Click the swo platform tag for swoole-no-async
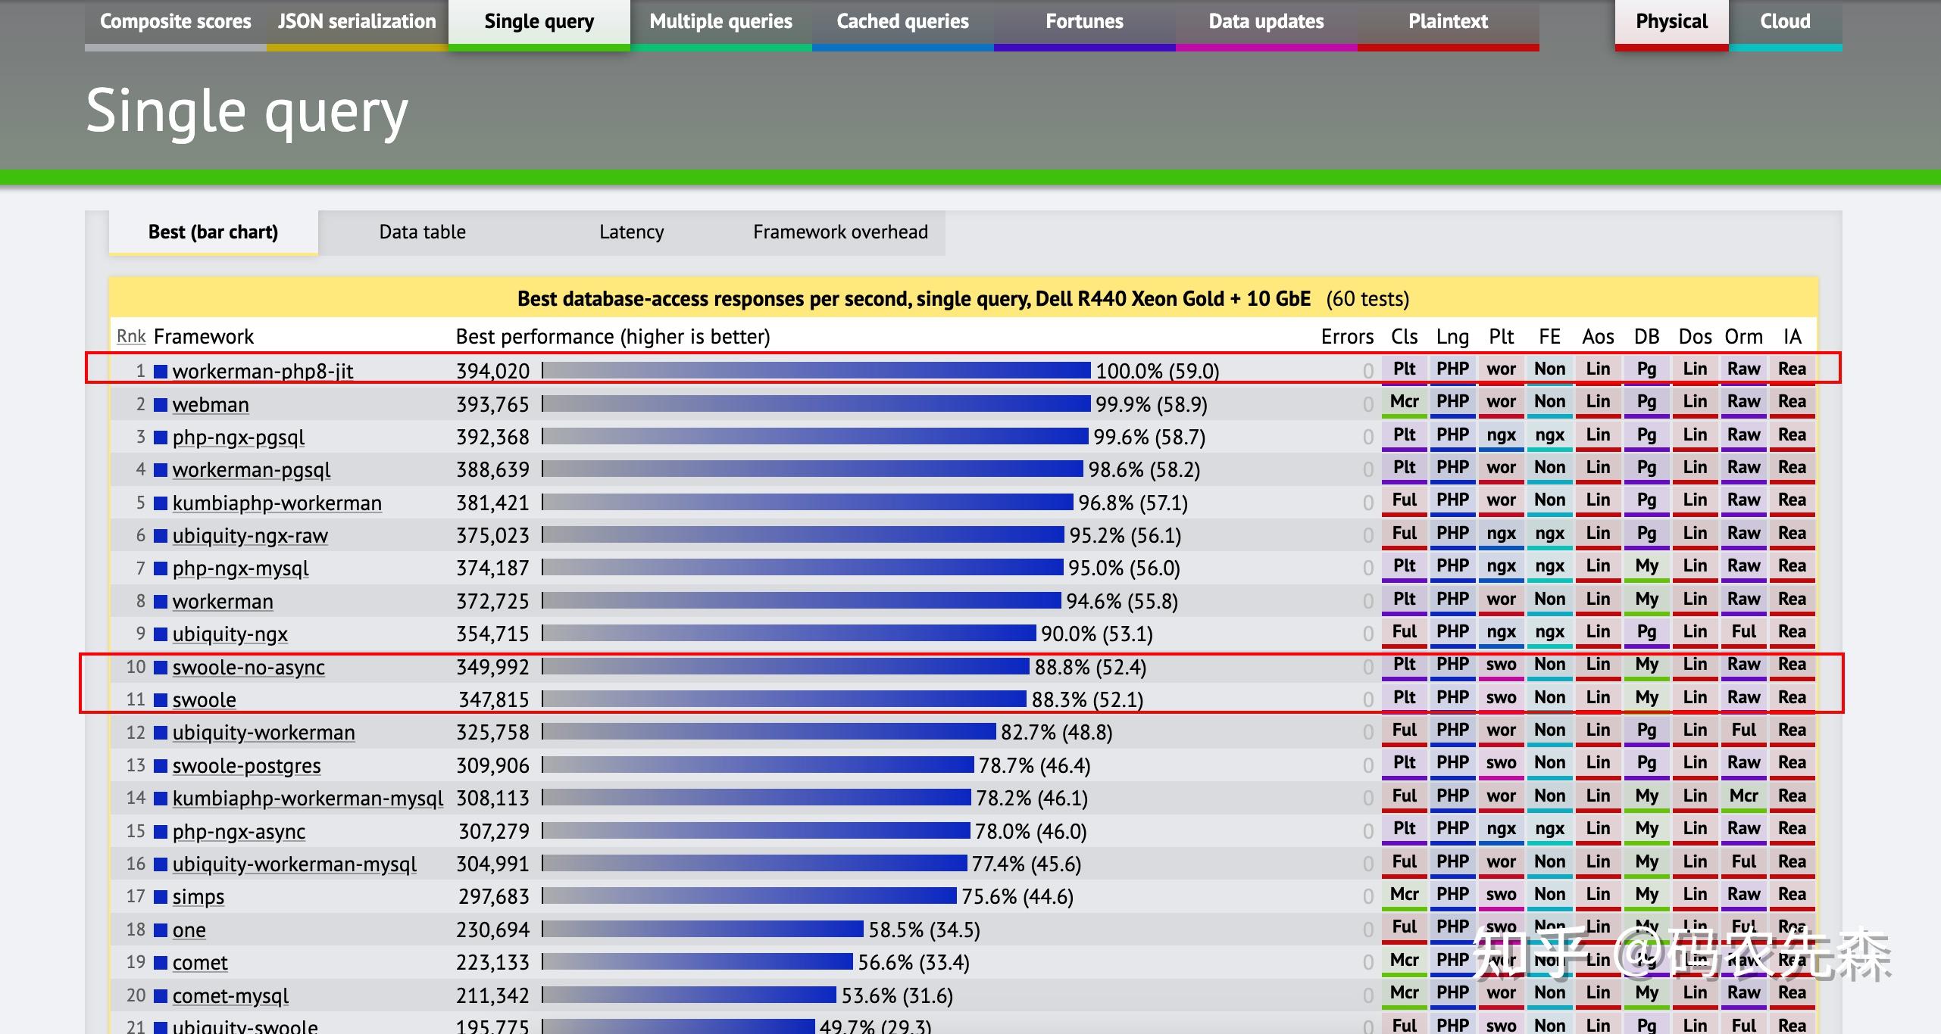Image resolution: width=1941 pixels, height=1034 pixels. click(1501, 664)
